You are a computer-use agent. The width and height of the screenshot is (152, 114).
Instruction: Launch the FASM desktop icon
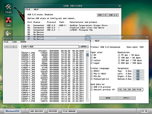[8, 22]
